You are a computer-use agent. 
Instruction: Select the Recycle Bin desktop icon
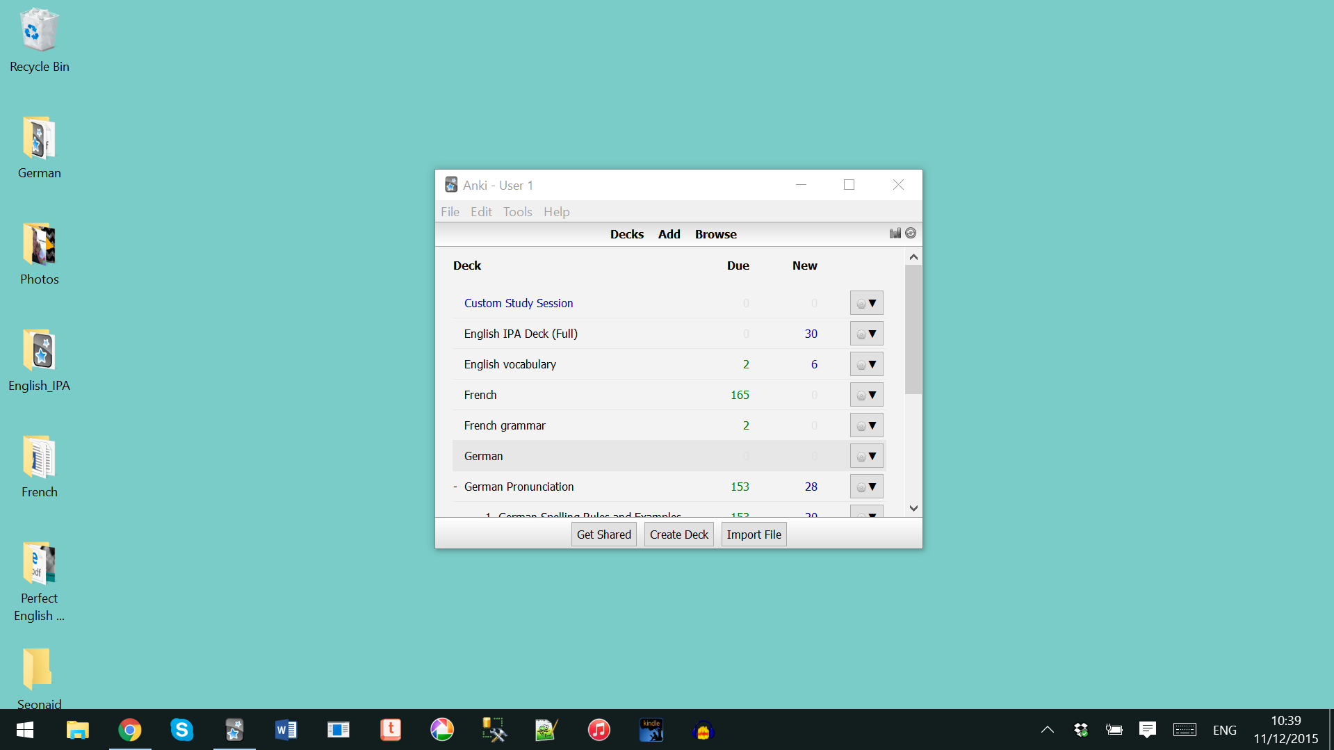tap(40, 40)
